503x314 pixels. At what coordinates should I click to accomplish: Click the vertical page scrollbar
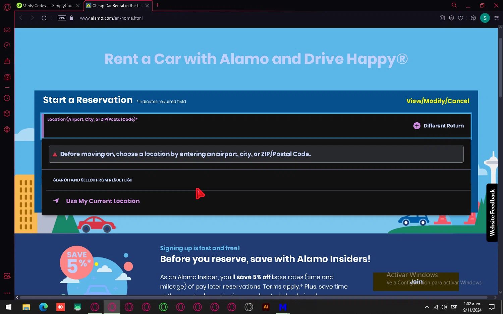[x=500, y=67]
